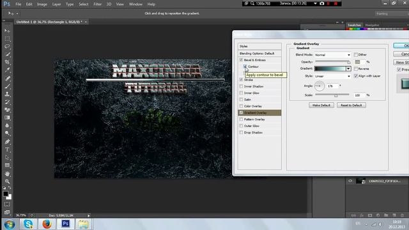Enable the Pattern Overlay effect

(x=242, y=119)
